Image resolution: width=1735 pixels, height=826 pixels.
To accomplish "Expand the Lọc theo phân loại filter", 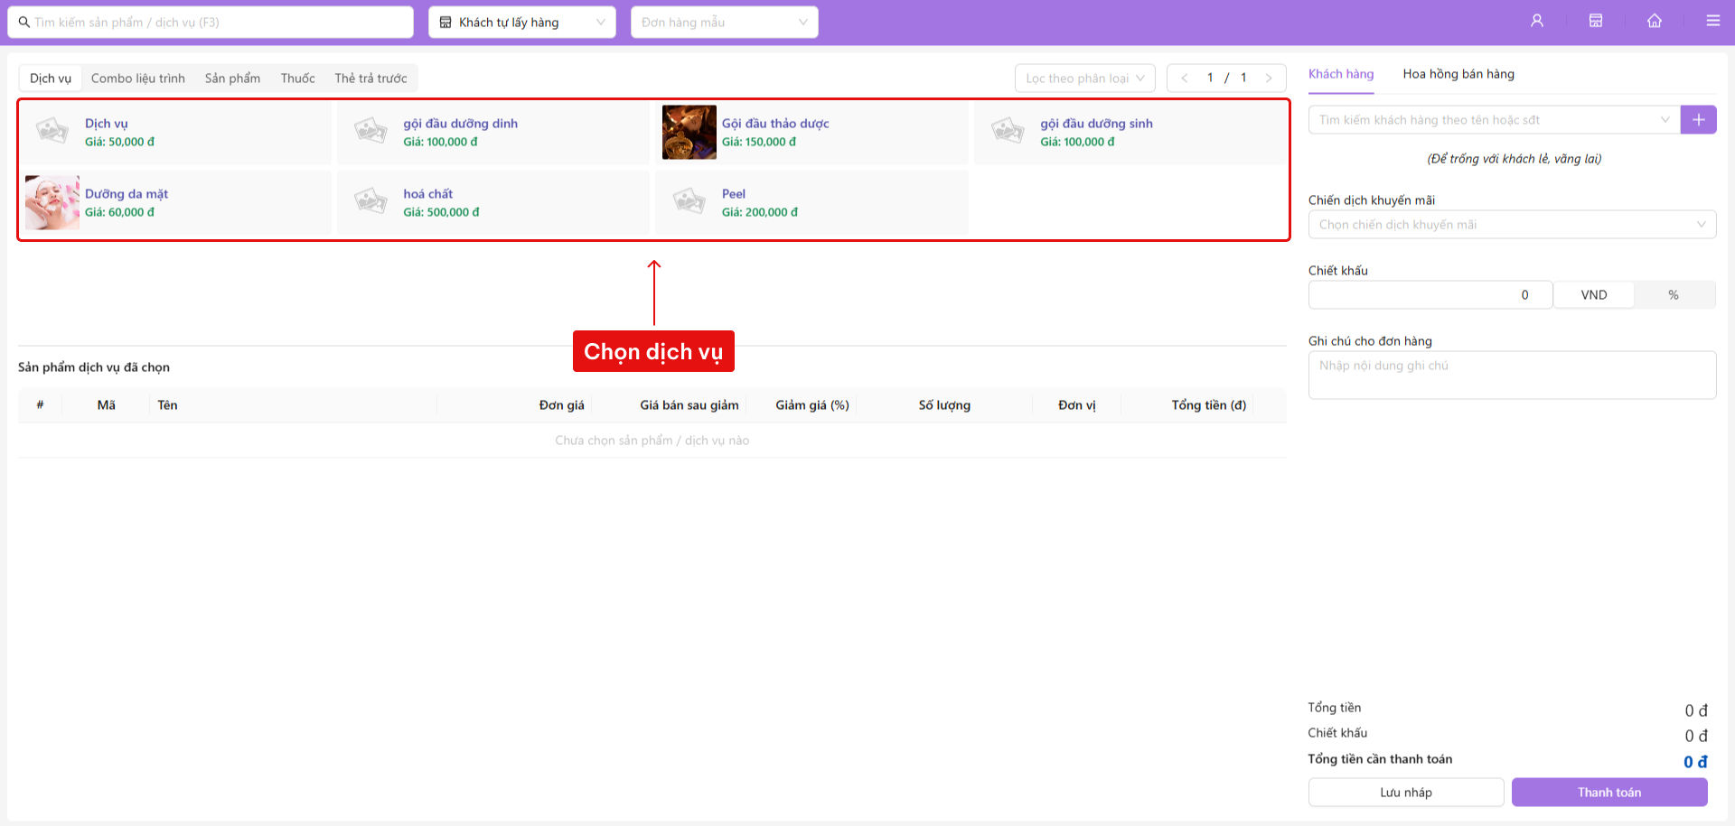I will pos(1084,78).
